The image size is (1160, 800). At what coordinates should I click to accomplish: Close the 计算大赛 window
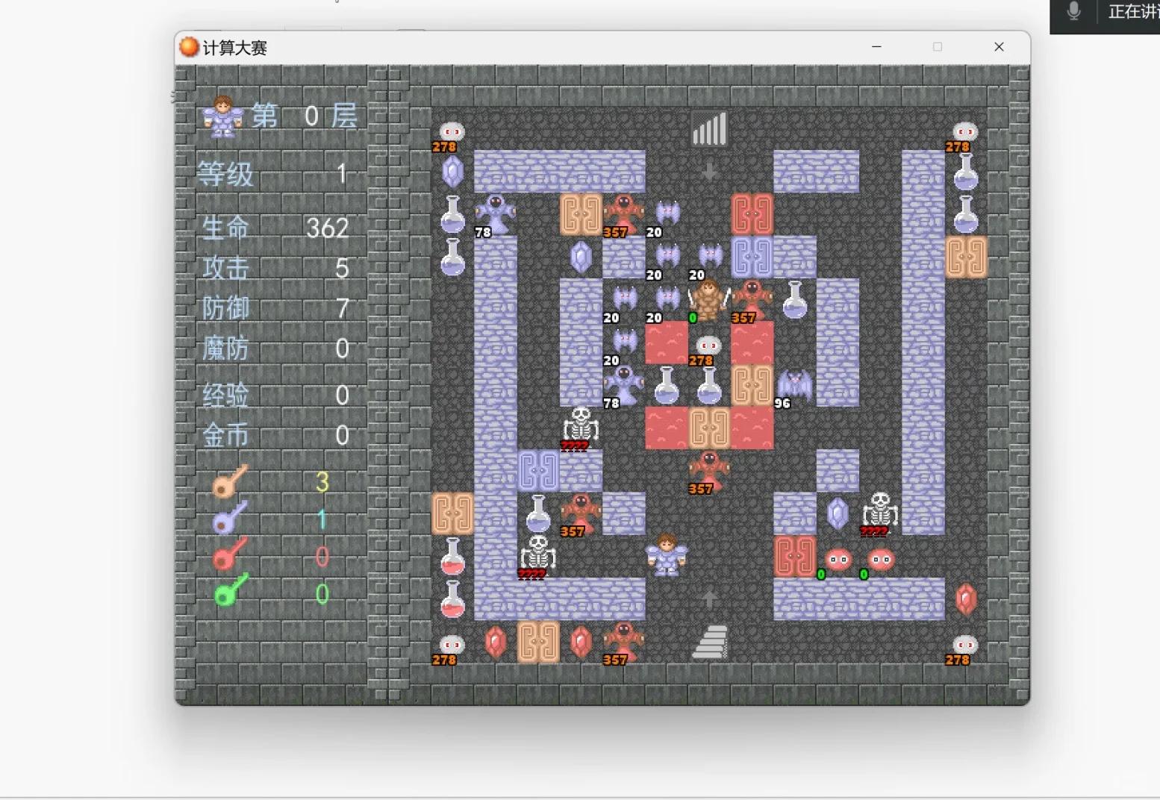tap(999, 46)
